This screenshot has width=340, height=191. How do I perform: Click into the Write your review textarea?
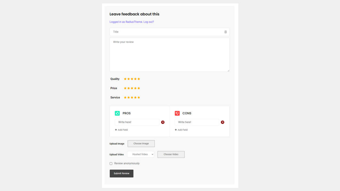169,55
